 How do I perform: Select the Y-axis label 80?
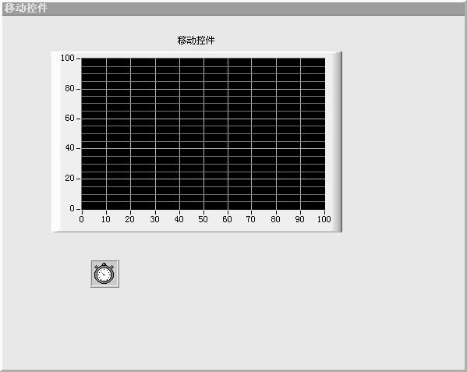(69, 88)
